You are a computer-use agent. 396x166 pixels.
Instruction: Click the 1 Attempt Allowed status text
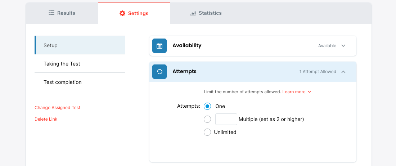point(318,72)
